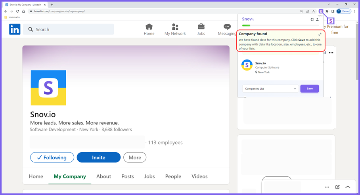
Task: Click the browser address bar URL
Action: tap(59, 11)
